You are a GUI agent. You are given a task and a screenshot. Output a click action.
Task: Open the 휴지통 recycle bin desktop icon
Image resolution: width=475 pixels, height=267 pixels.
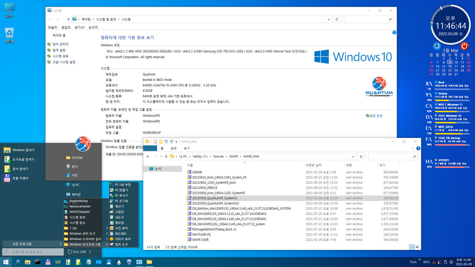click(9, 35)
